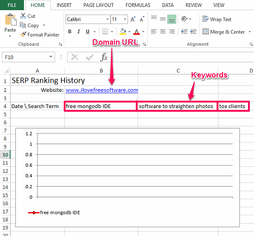Apply the red font color

coord(137,31)
